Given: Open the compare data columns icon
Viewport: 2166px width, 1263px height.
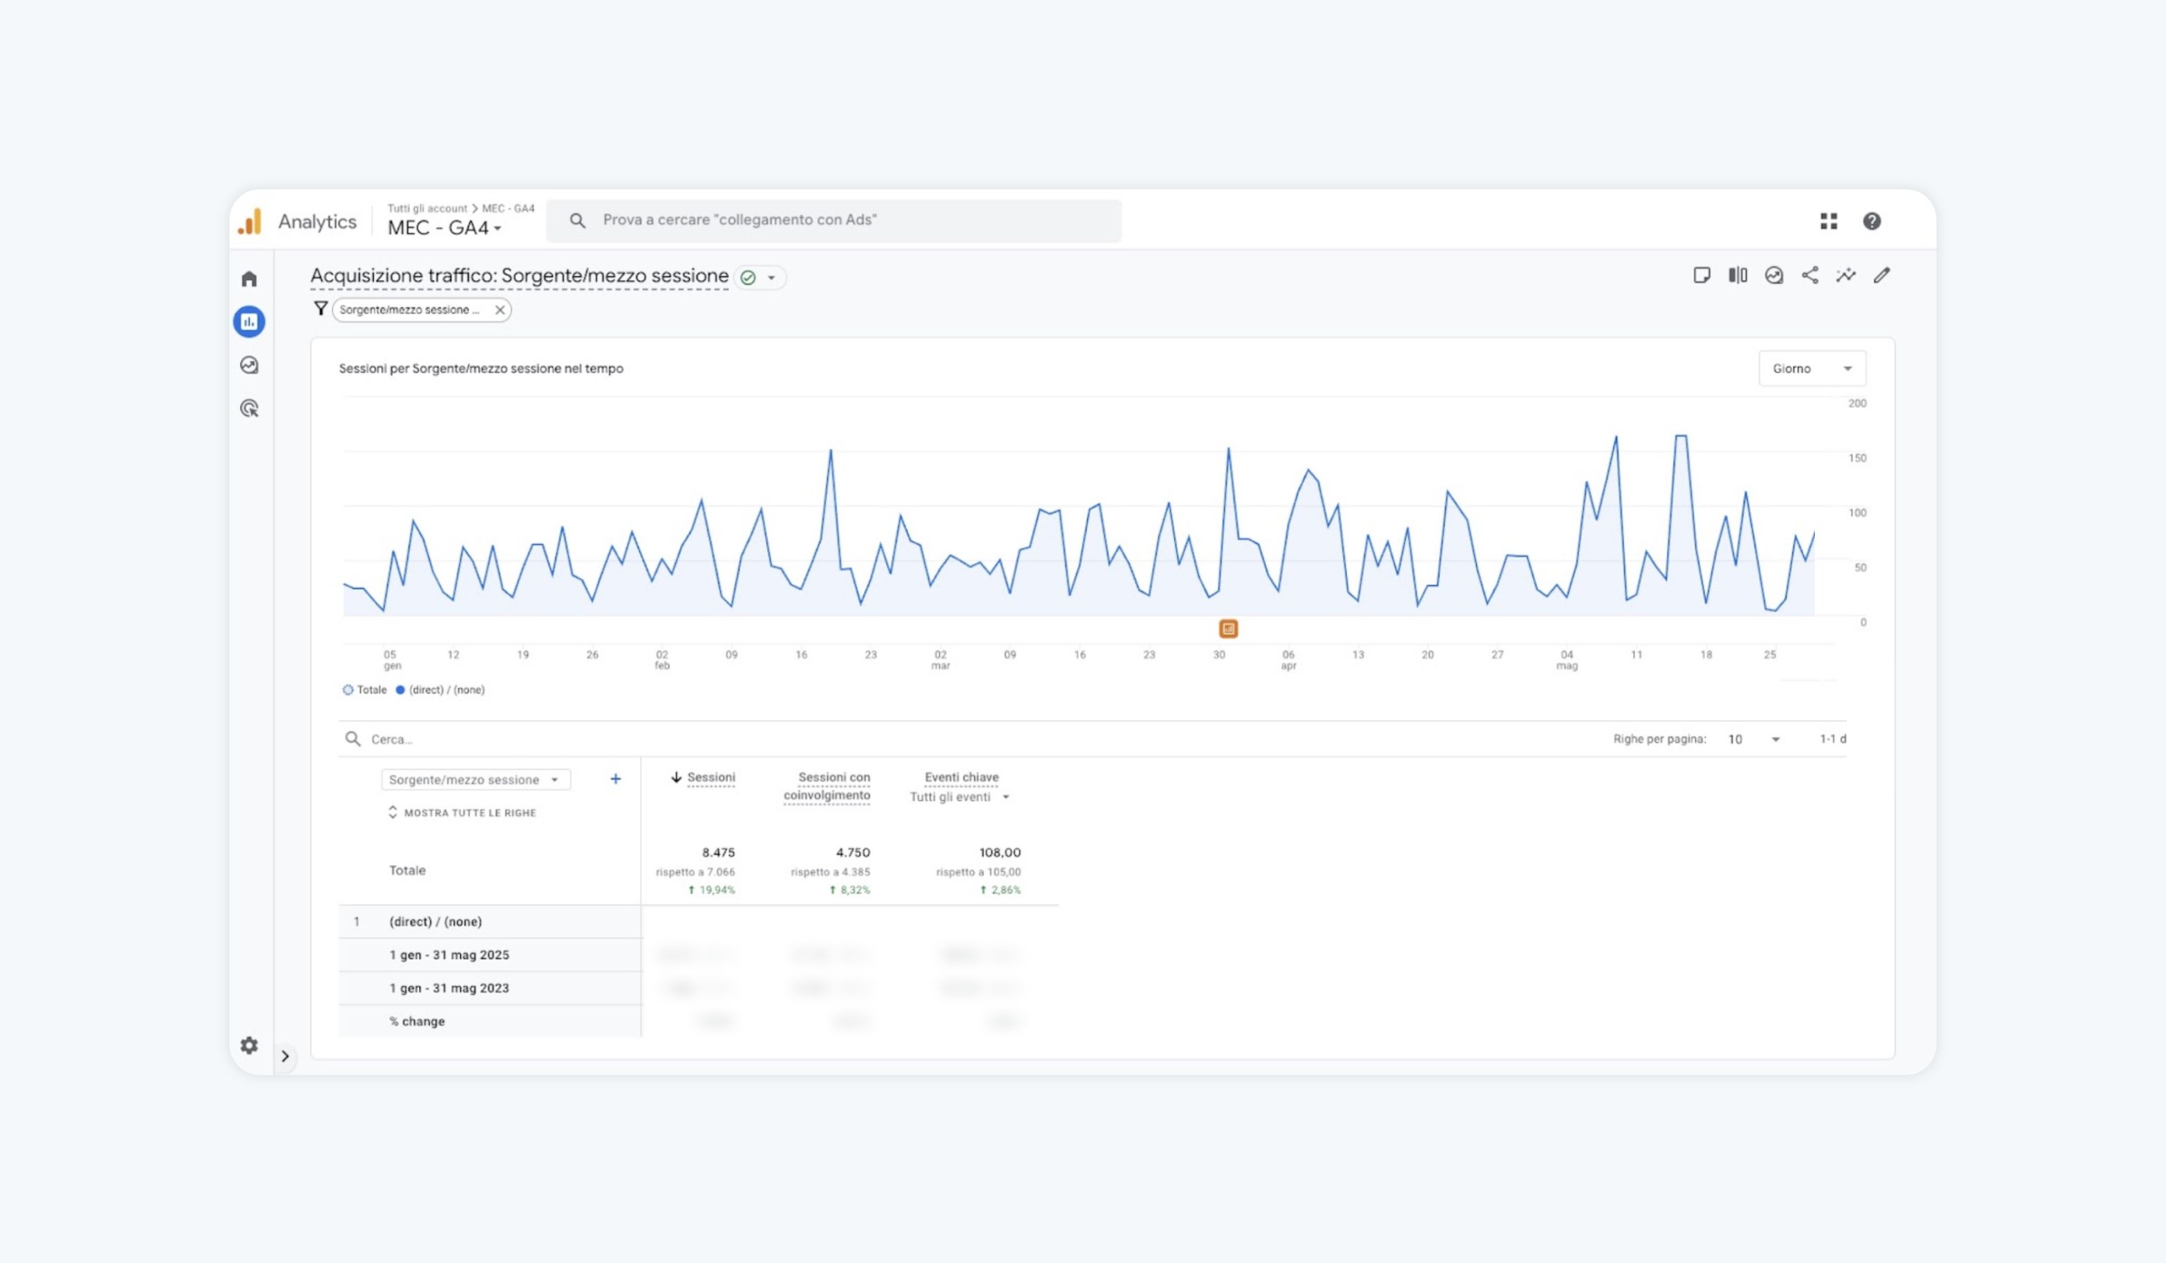Looking at the screenshot, I should [1737, 275].
